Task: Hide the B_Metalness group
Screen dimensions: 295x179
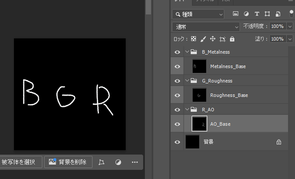Action: tap(177, 52)
